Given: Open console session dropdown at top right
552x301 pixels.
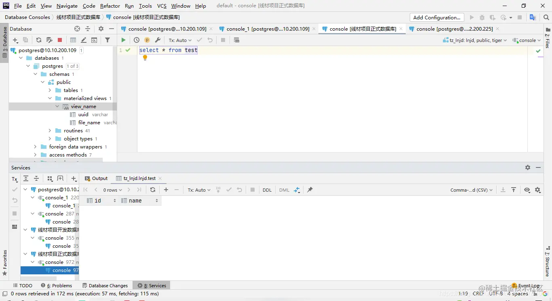Looking at the screenshot, I should (x=527, y=40).
